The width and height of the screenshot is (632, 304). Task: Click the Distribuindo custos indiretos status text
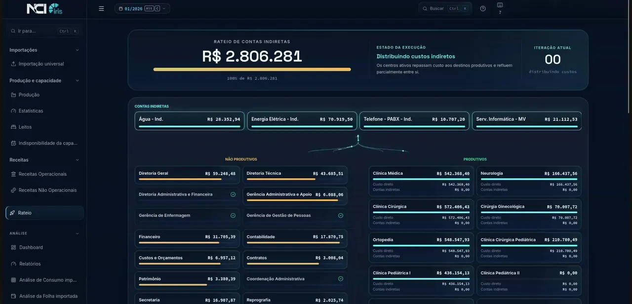[x=416, y=56]
